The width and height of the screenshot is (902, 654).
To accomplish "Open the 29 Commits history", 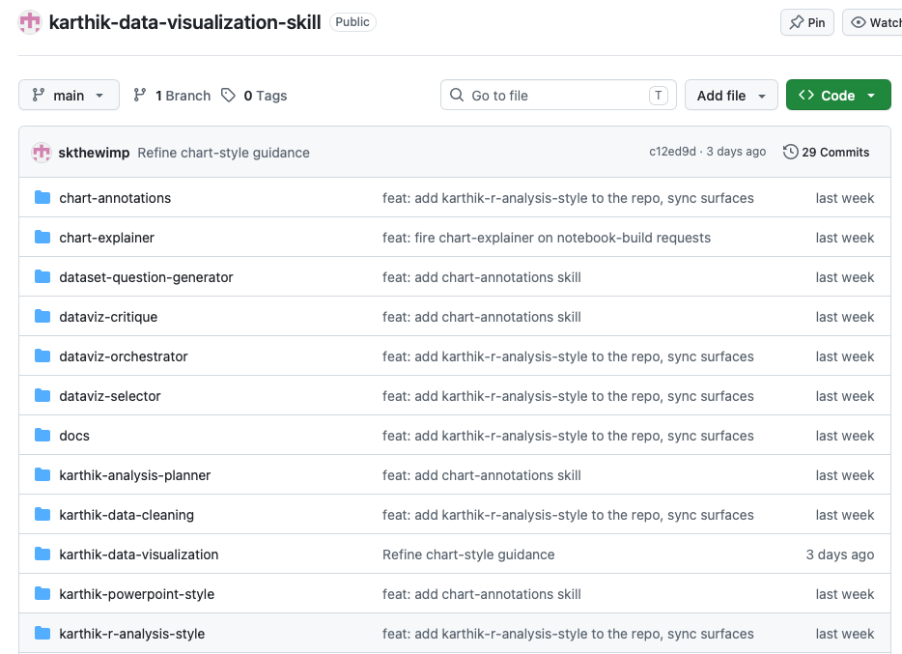I will pyautogui.click(x=826, y=152).
